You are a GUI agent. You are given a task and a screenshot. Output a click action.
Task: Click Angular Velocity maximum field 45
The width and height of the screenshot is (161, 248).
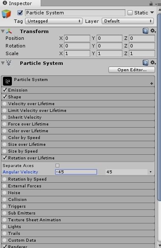tap(126, 172)
